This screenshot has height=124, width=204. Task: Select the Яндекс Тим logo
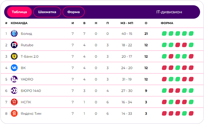(14, 113)
